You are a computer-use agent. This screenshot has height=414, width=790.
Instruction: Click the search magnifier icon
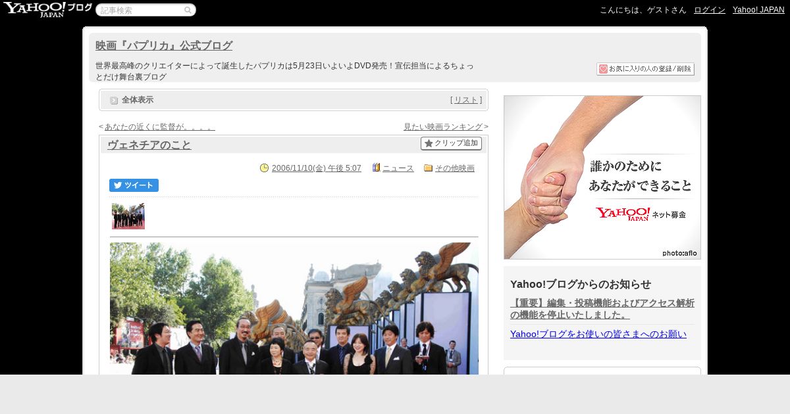[188, 11]
